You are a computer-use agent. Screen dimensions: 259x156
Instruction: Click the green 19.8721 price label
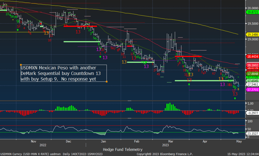(251, 12)
